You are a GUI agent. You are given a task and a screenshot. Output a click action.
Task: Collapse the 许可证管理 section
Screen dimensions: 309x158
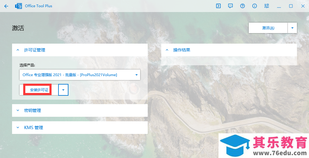(x=80, y=50)
